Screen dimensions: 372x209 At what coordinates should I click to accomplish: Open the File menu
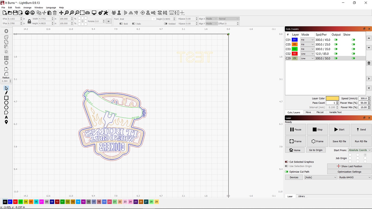tap(3, 8)
